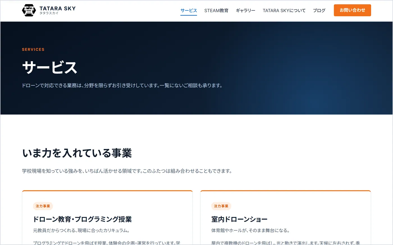Click the orange お問い合わせ button
This screenshot has width=393, height=245.
point(352,10)
